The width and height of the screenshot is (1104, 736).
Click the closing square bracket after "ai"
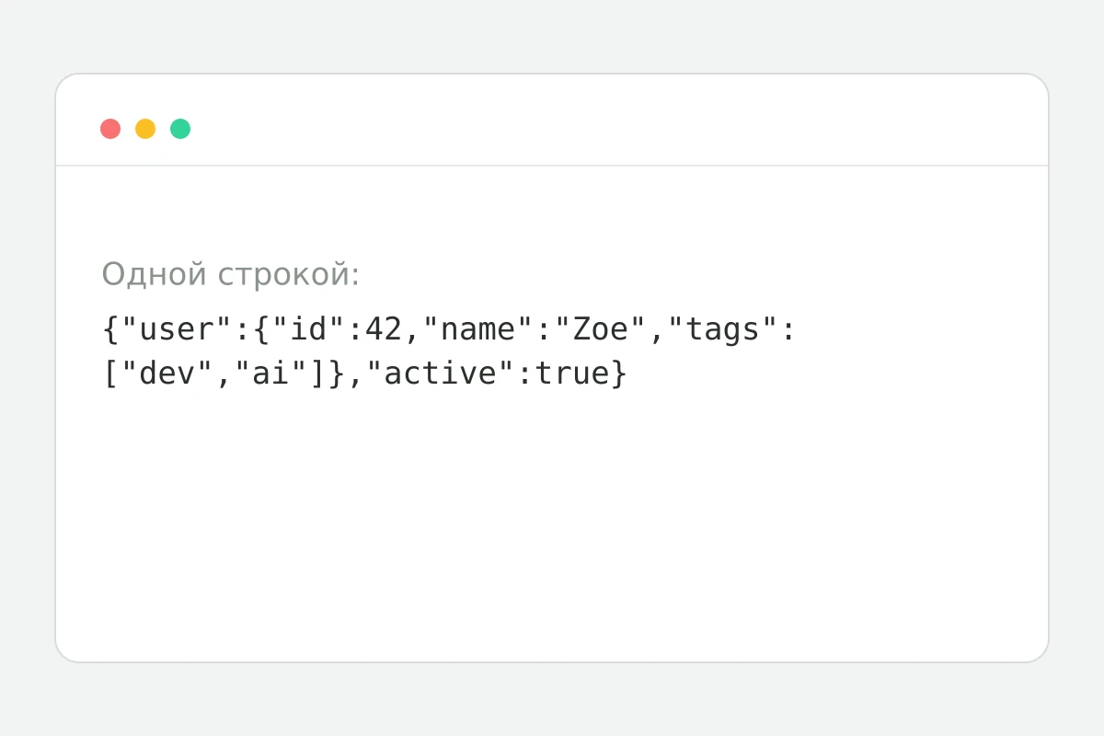(x=318, y=374)
